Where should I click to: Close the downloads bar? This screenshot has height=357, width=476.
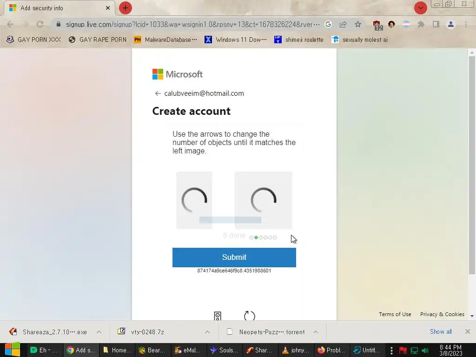[x=468, y=331]
